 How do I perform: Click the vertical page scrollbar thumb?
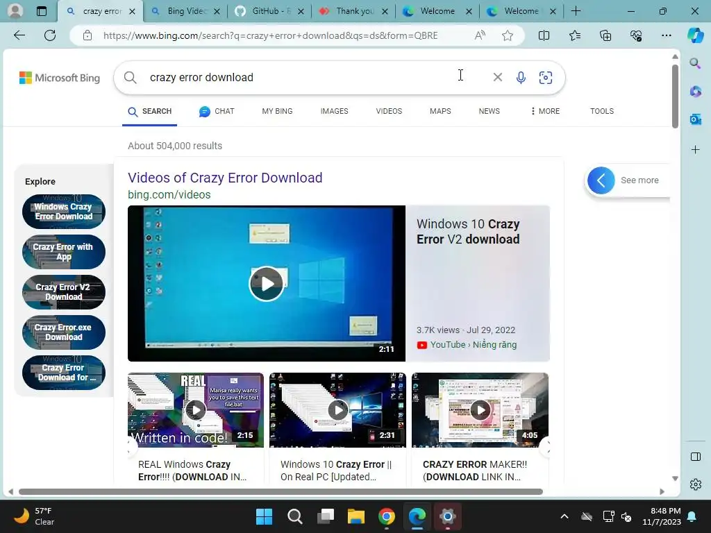pos(675,96)
